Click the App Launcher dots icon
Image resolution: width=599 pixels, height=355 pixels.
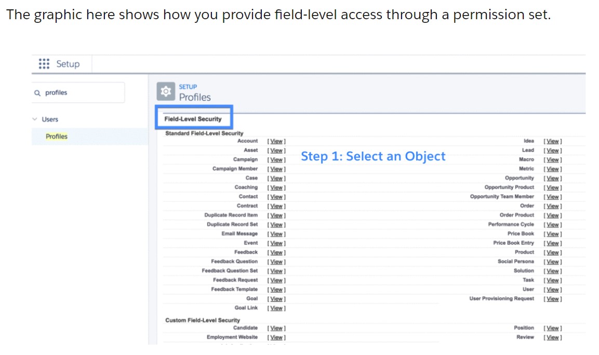45,64
